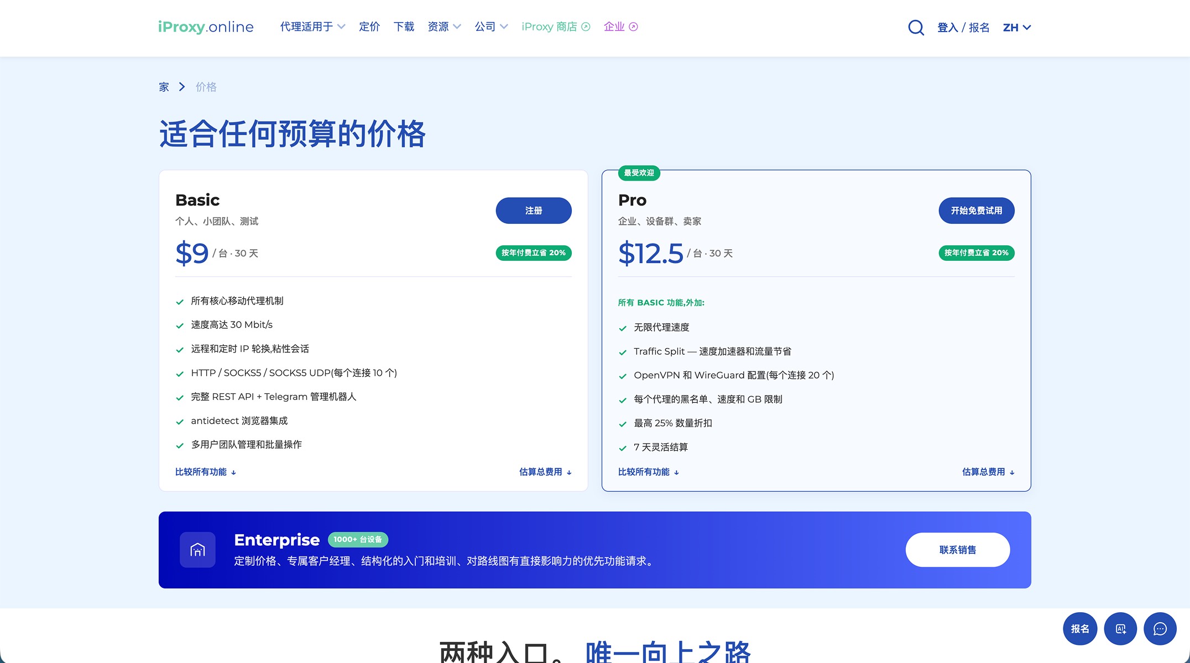Click the 企业、设备群、卖家 subtitle
This screenshot has height=663, width=1190.
tap(660, 221)
